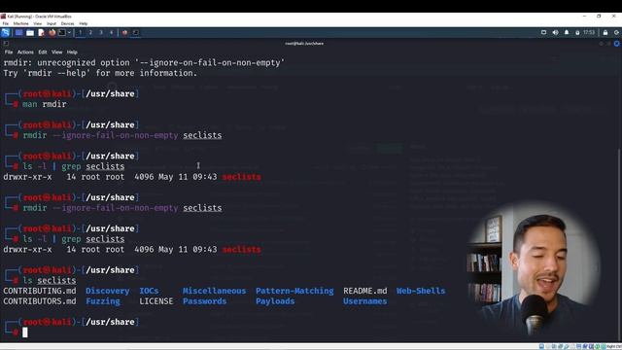The width and height of the screenshot is (622, 350).
Task: Open the VirtualBox Devices menu
Action: (x=67, y=23)
